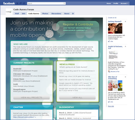The width and height of the screenshot is (135, 120).
Task: Click View All Projects button
Action: (x=32, y=98)
